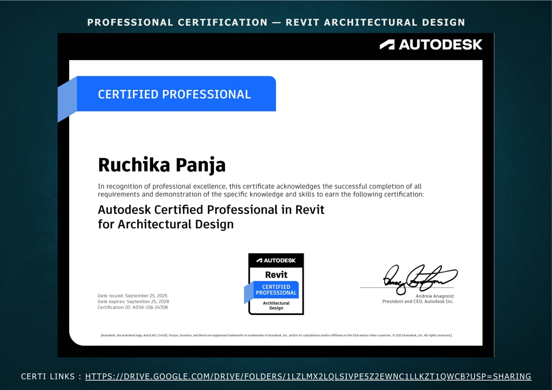Click the Autodesk logo mark in header

[387, 44]
